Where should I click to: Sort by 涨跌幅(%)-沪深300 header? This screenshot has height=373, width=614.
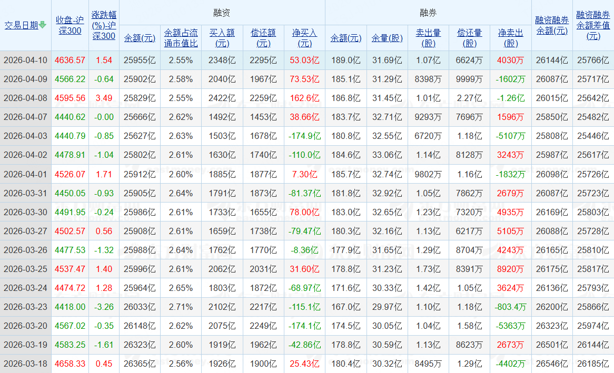pos(104,25)
